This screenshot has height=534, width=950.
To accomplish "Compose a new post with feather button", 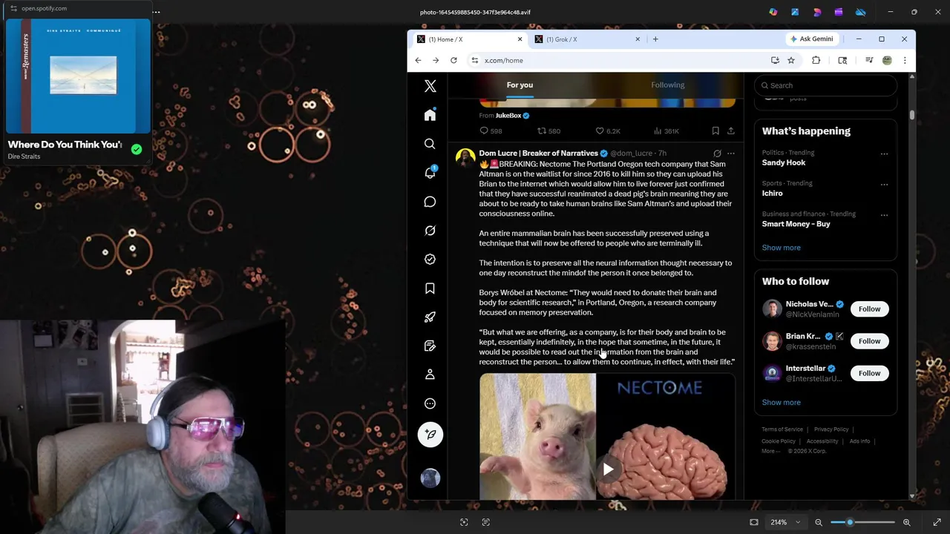I will point(430,435).
